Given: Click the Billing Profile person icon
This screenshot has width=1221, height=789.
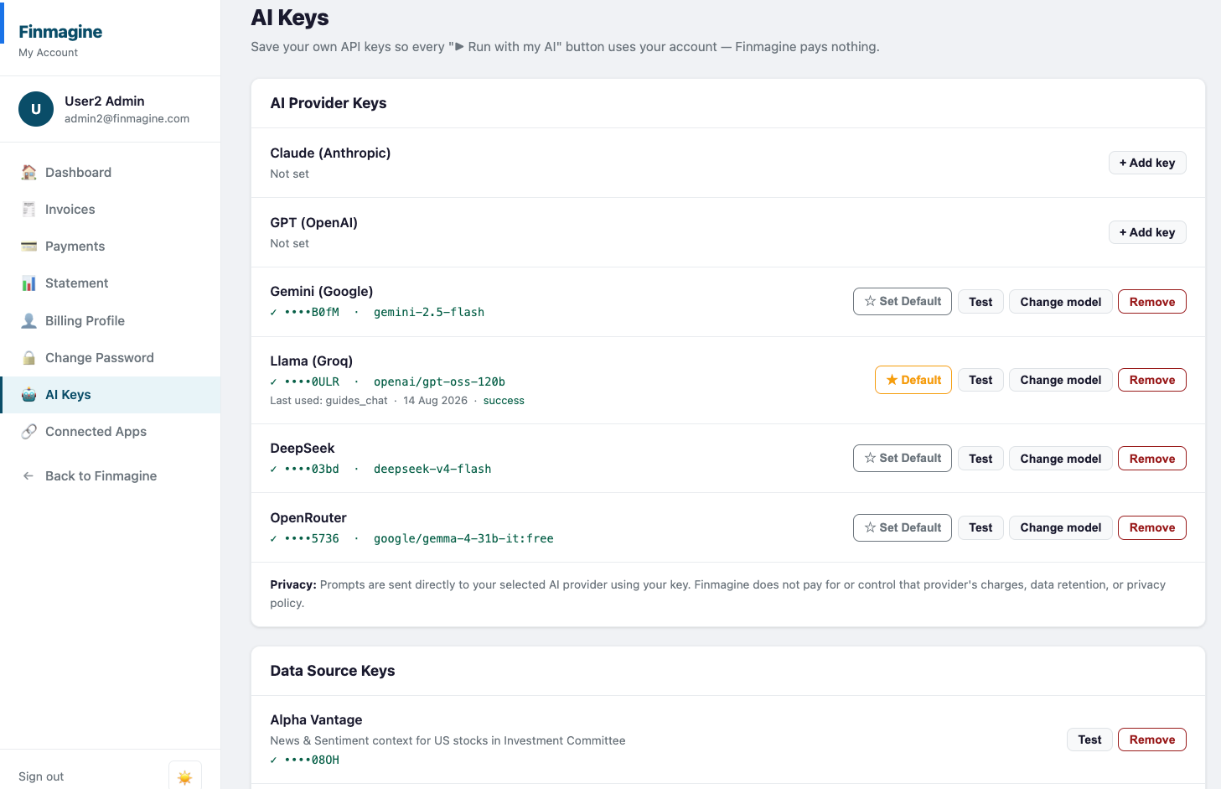Looking at the screenshot, I should [28, 320].
